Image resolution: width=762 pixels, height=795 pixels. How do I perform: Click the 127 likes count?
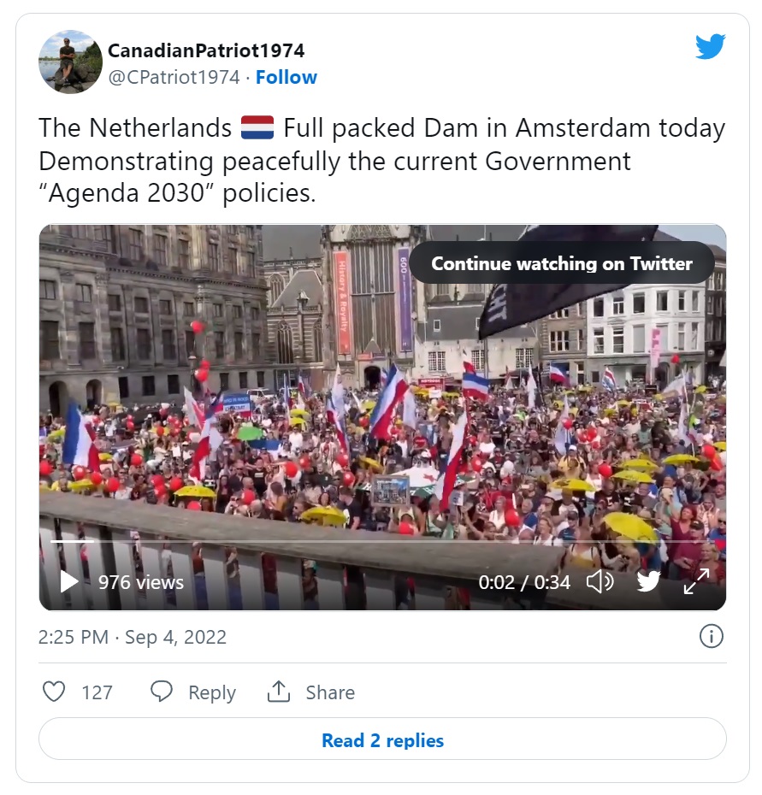click(x=97, y=692)
